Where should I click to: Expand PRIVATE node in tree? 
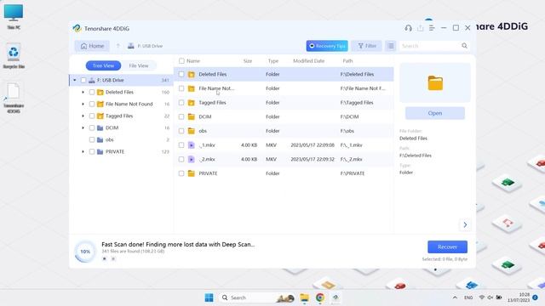(83, 151)
